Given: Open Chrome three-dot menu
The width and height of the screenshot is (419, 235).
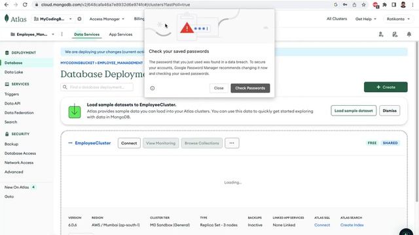Looking at the screenshot, I should click(x=412, y=5).
